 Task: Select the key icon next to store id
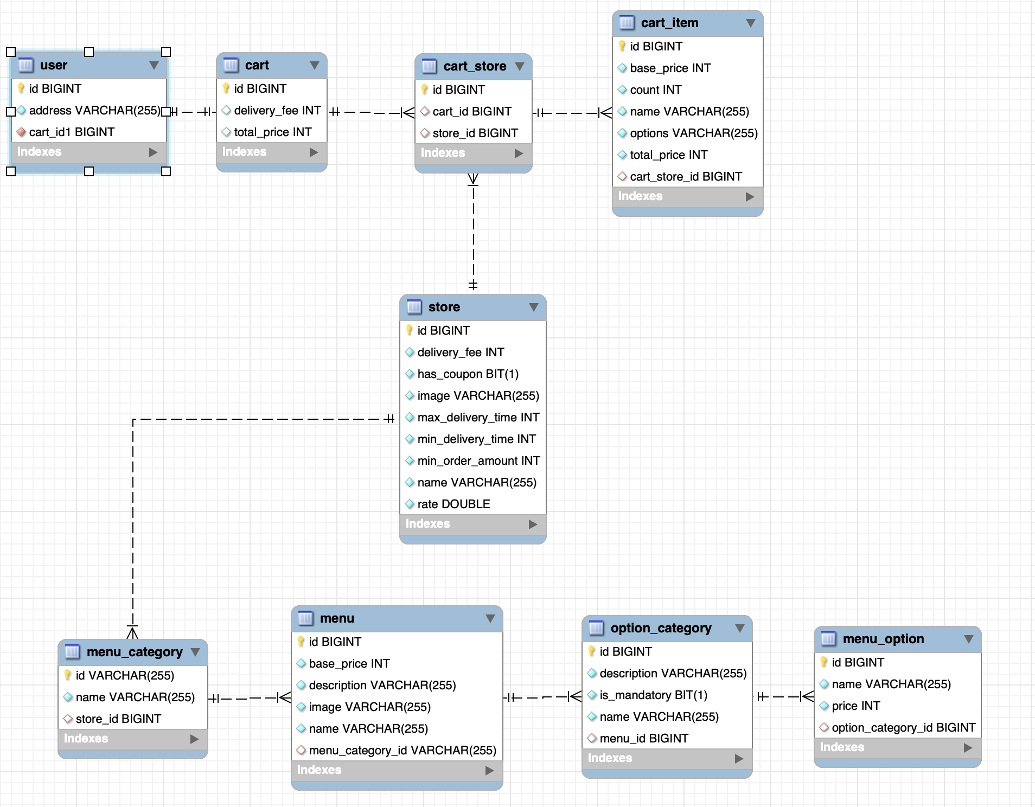(x=410, y=330)
